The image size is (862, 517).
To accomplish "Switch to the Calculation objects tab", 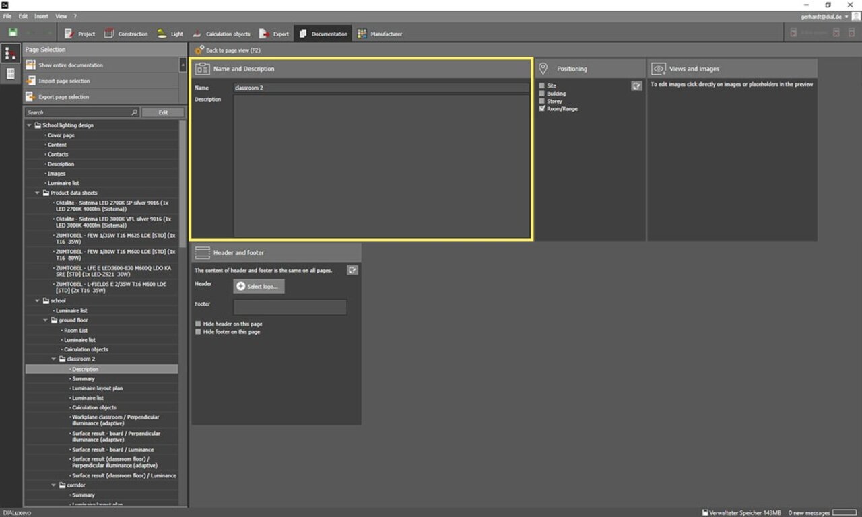I will click(222, 34).
